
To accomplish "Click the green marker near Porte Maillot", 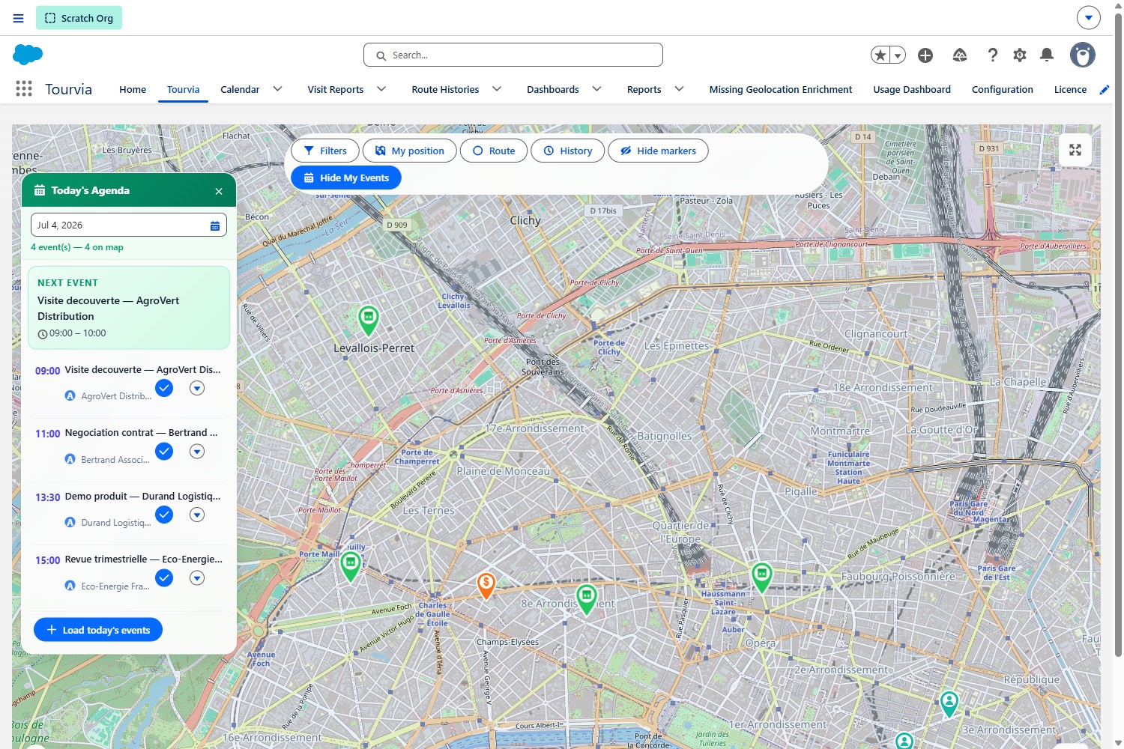I will click(351, 566).
